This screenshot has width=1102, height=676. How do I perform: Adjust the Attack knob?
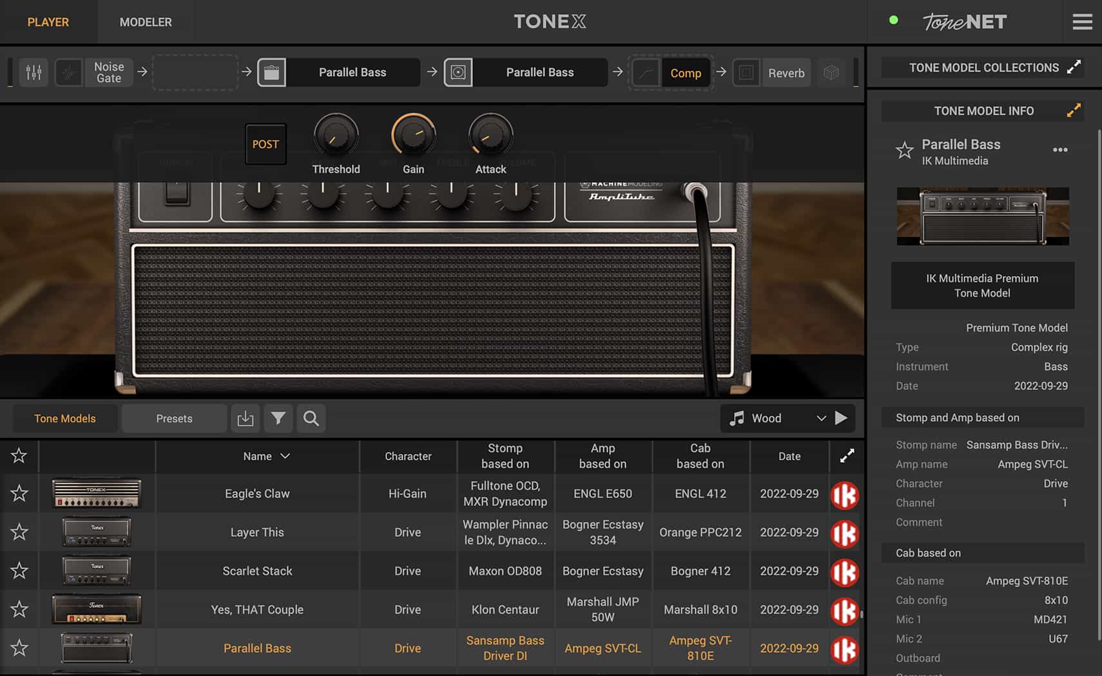point(490,135)
